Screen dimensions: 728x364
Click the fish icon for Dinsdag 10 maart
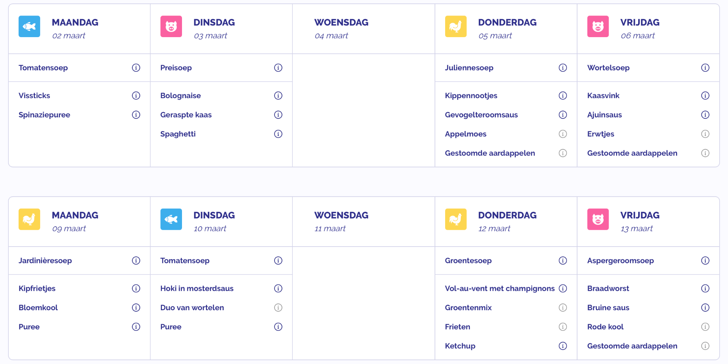pos(171,219)
